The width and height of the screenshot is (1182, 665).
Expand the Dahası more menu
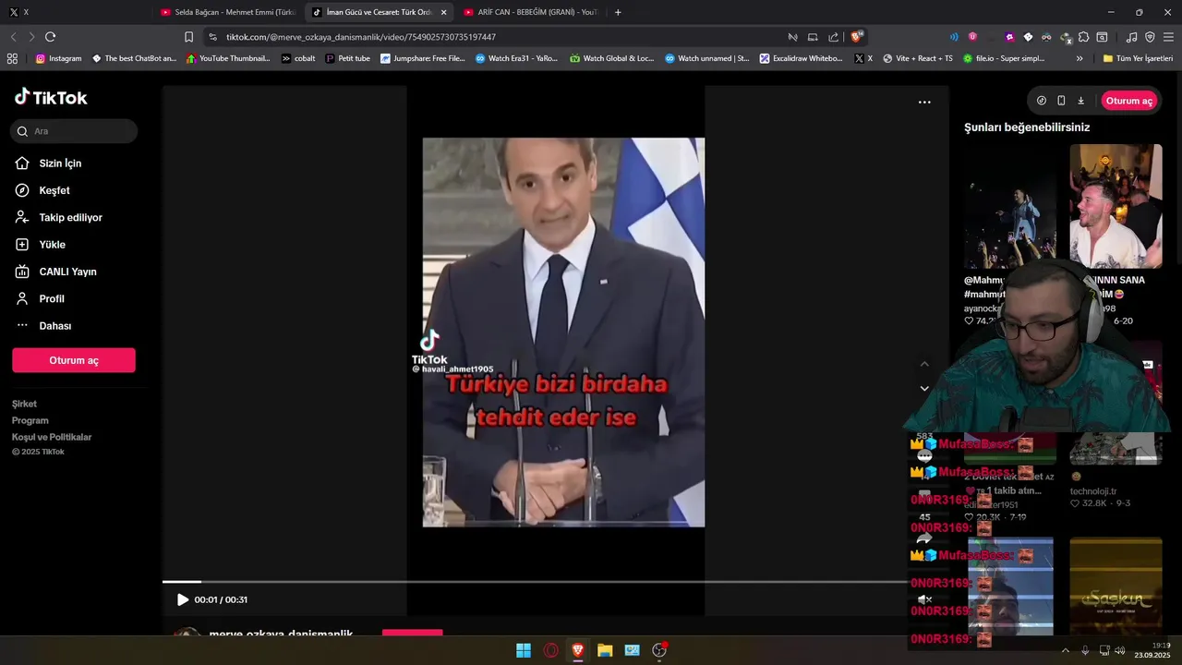(54, 326)
